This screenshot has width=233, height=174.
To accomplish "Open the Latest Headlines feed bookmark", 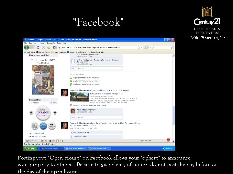I will (x=59, y=52).
